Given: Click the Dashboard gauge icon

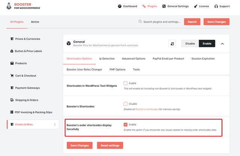Looking at the screenshot, I should tap(120, 6).
